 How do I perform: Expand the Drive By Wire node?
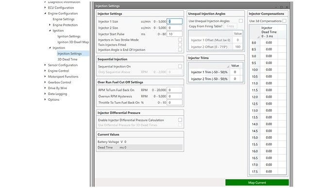[x=45, y=88]
